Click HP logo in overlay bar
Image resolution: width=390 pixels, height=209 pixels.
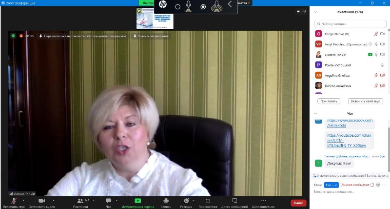click(x=163, y=4)
